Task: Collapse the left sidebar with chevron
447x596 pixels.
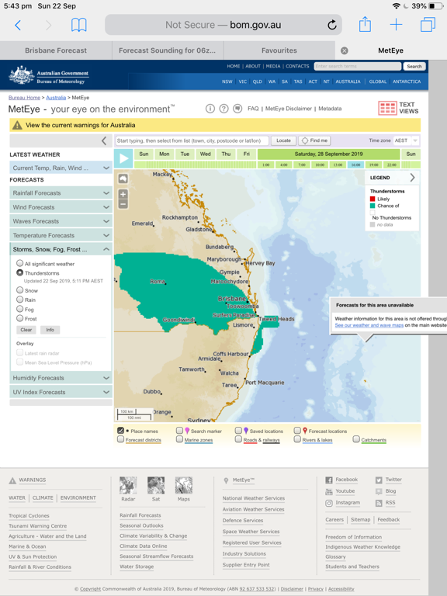Action: (104, 141)
